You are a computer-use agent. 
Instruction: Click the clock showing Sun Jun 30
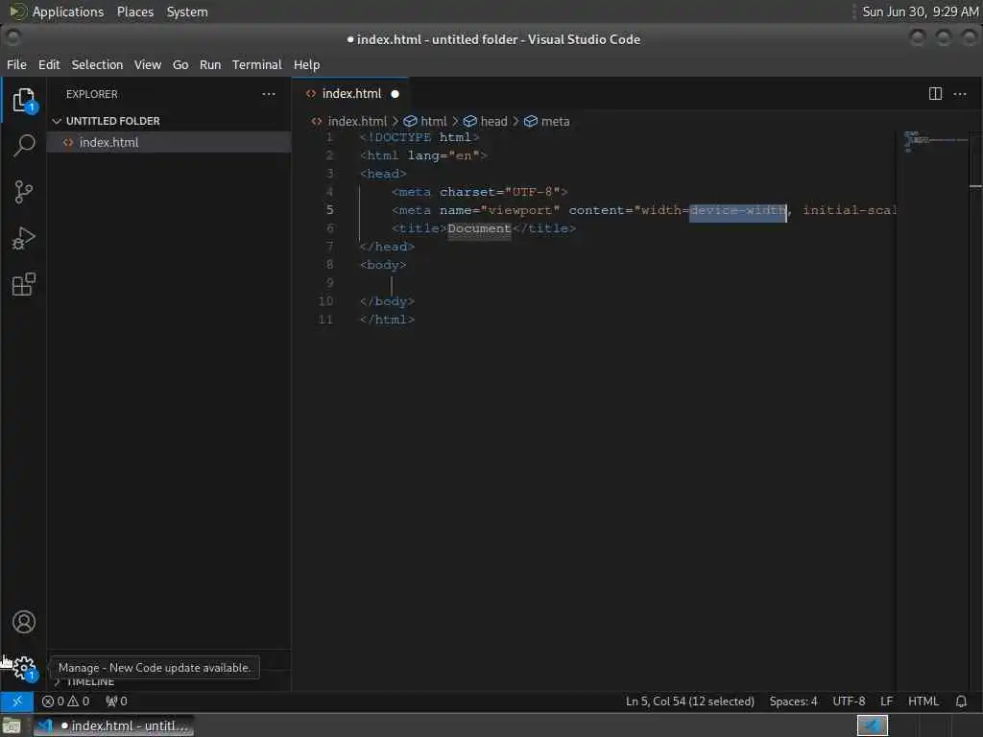pyautogui.click(x=920, y=12)
